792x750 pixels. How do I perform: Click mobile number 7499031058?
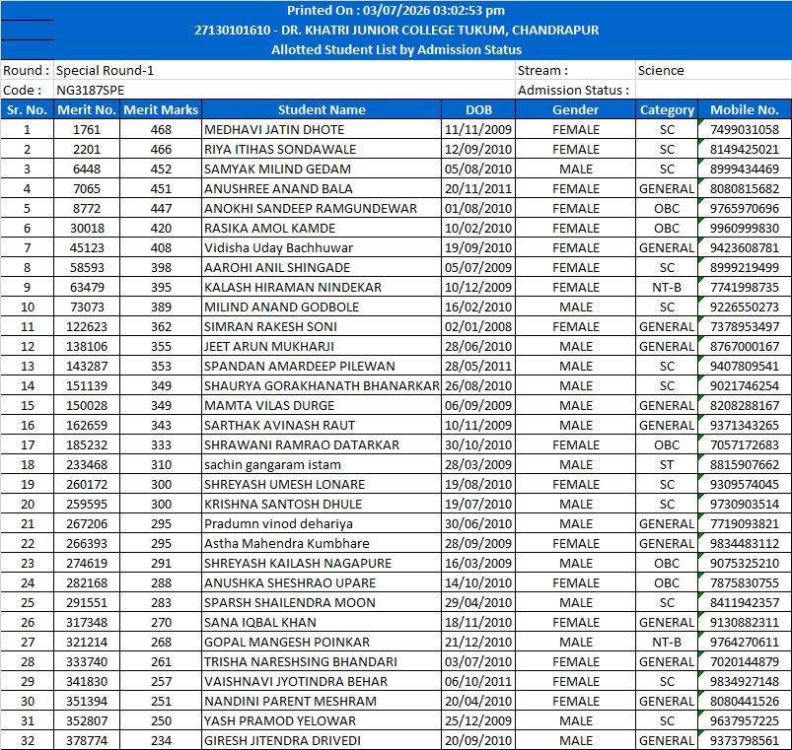coord(745,129)
